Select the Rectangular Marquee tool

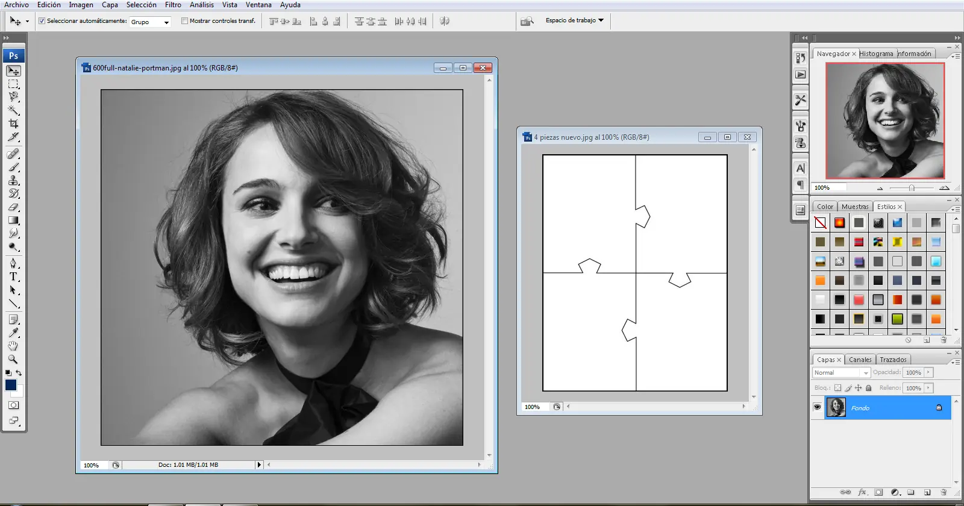click(13, 84)
